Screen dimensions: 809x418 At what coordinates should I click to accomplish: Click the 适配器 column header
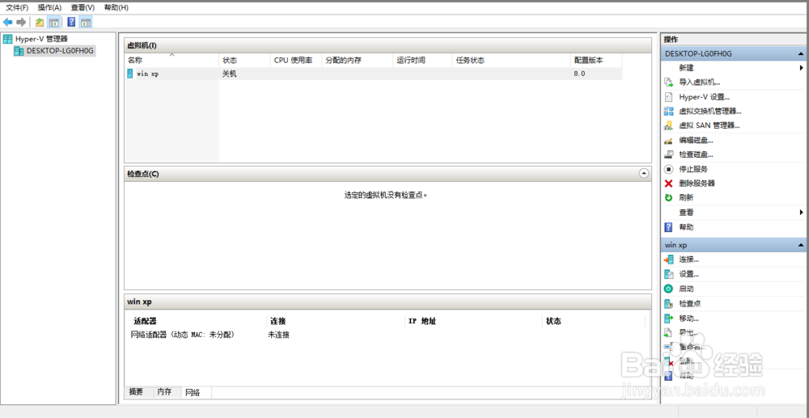pos(145,321)
